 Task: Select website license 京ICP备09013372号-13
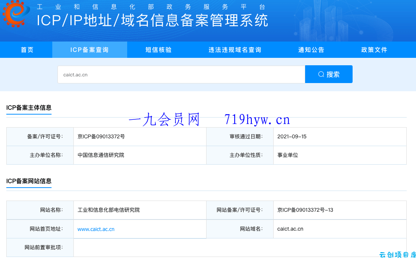[x=305, y=210]
